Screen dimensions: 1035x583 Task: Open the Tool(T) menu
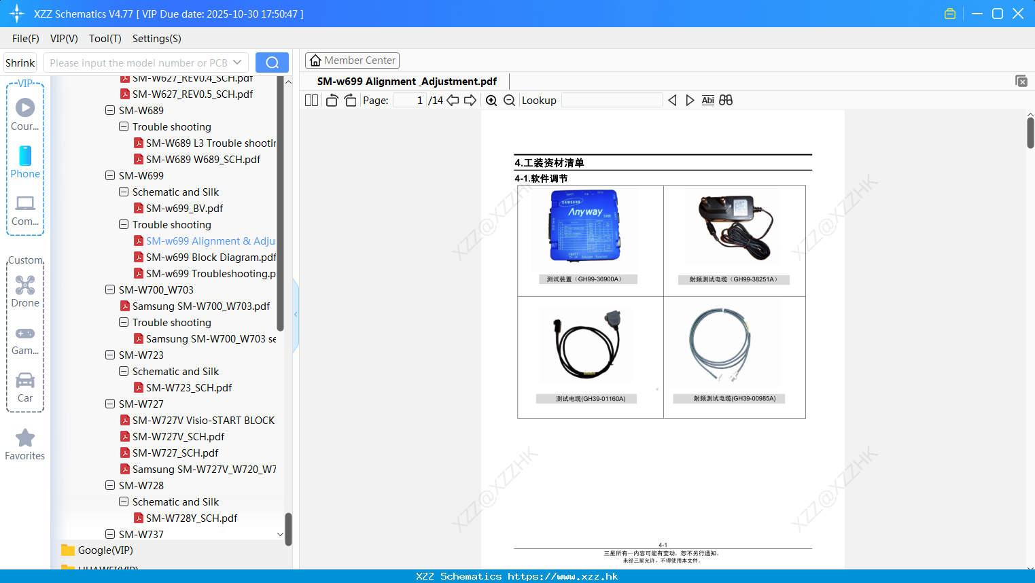[x=105, y=39]
